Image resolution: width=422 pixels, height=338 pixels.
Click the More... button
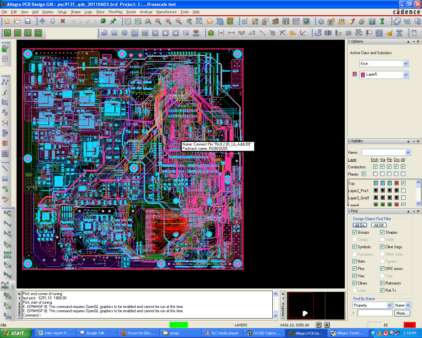coord(402,313)
